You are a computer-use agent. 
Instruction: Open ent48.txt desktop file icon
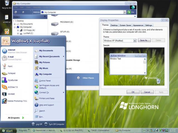tap(7, 19)
